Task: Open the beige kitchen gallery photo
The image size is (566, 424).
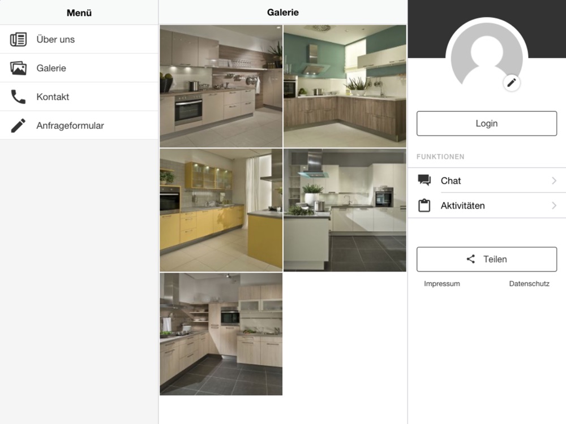Action: point(221,86)
